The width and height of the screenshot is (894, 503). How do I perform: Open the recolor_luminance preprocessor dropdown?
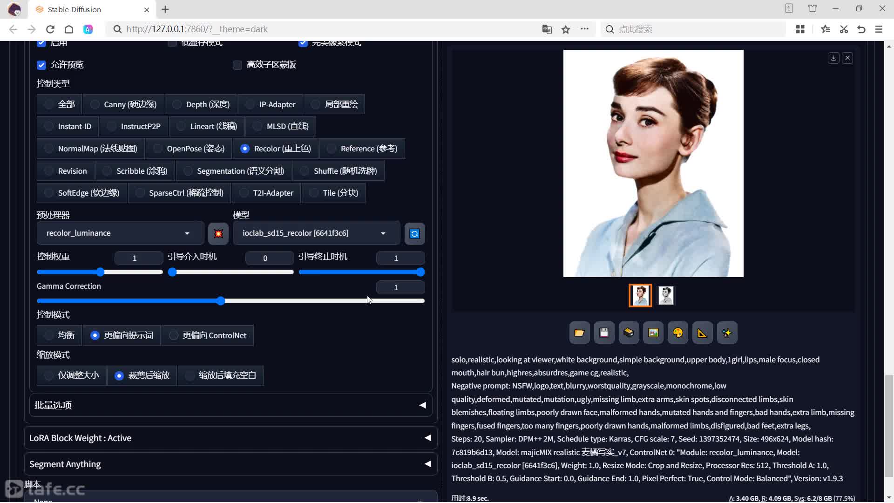[x=120, y=233]
